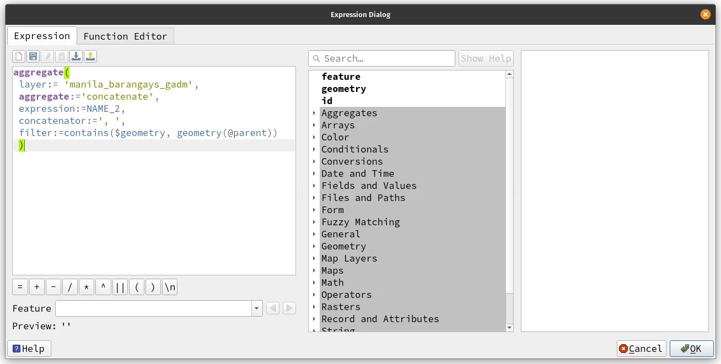721x364 pixels.
Task: Expand the Aggregates function group
Action: [x=314, y=113]
